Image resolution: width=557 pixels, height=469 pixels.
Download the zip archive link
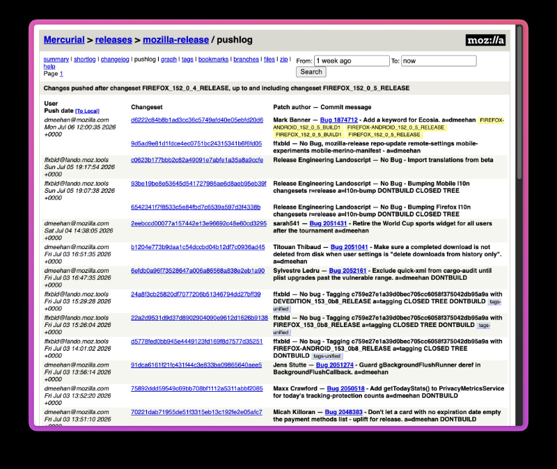284,59
